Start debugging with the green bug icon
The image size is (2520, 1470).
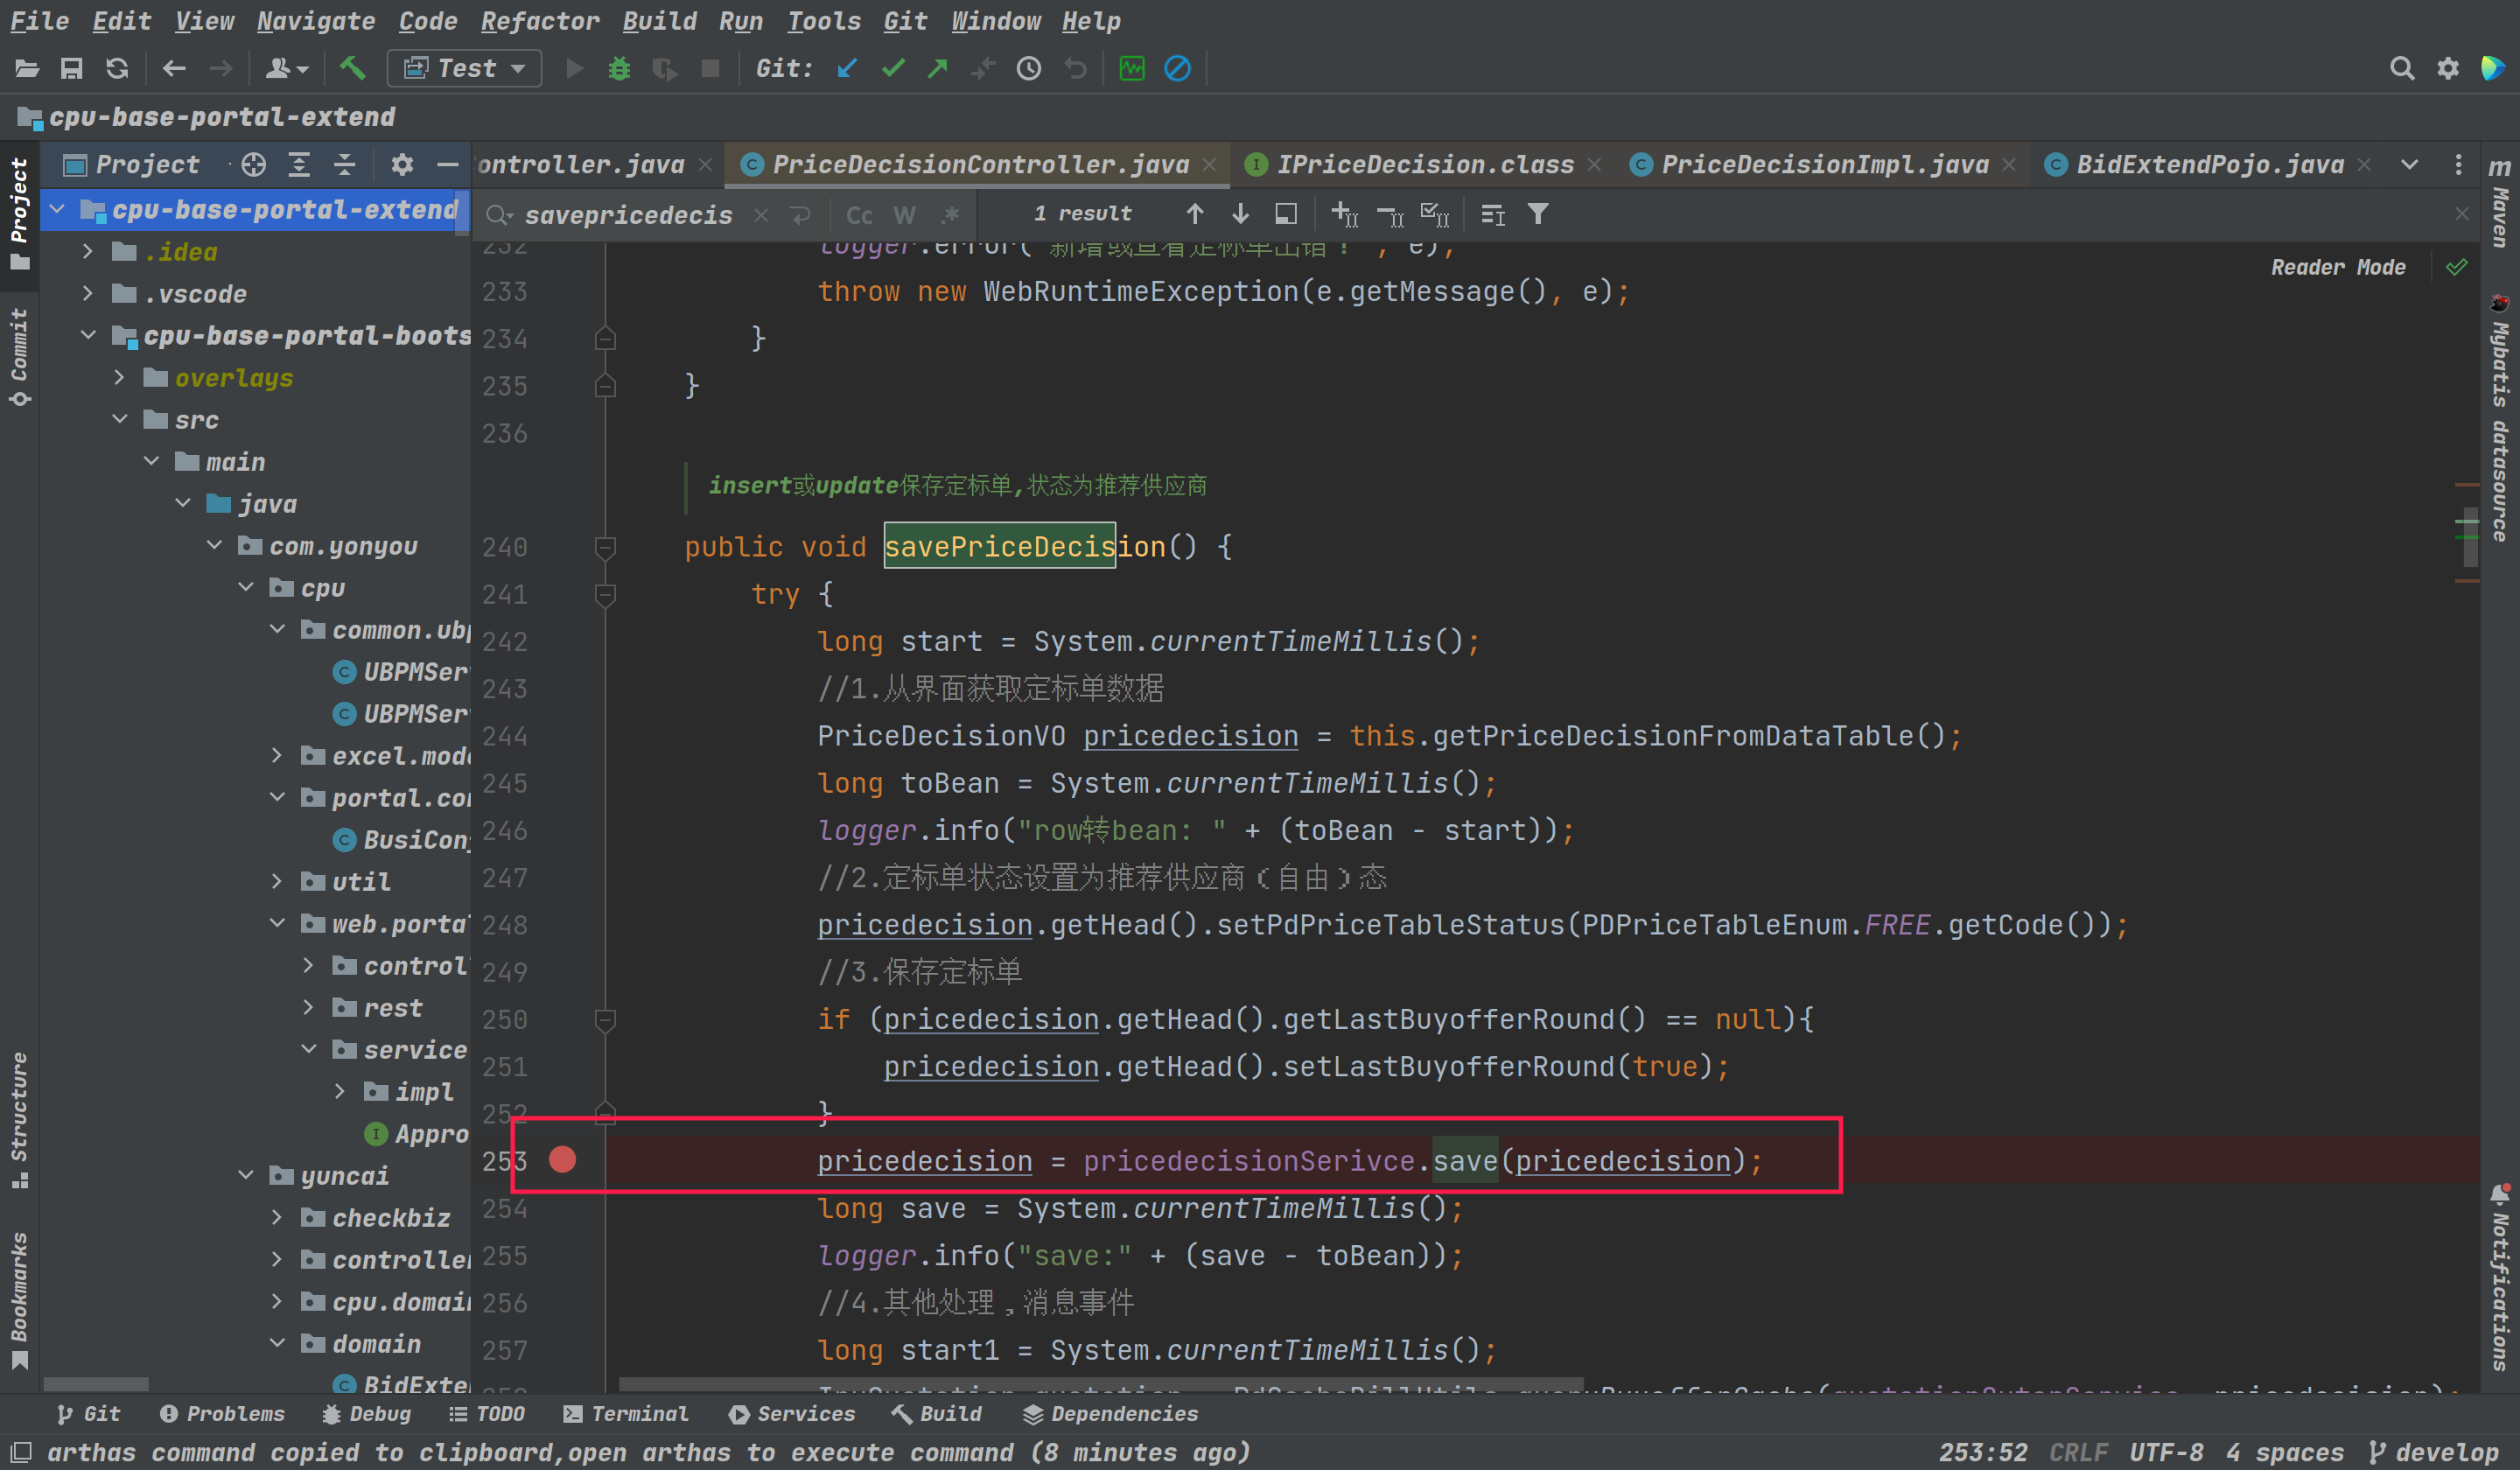pos(619,68)
